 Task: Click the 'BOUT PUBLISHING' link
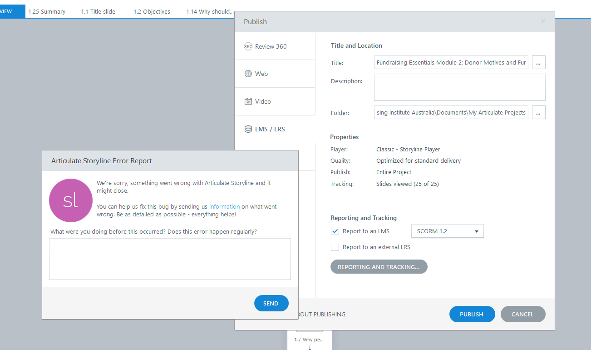coord(322,314)
